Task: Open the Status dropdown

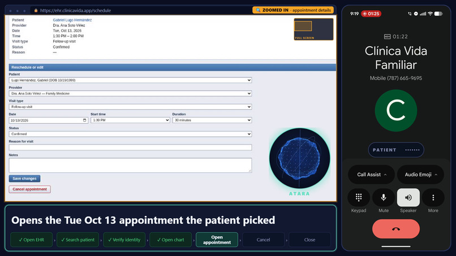Action: [x=130, y=134]
